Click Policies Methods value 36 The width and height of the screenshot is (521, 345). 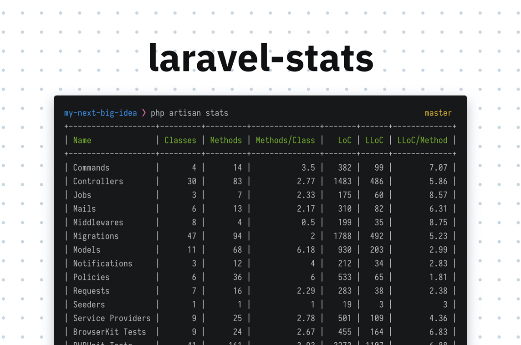(x=237, y=277)
